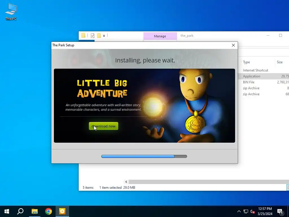Open File Explorer from taskbar
The height and width of the screenshot is (217, 289).
pos(34,211)
